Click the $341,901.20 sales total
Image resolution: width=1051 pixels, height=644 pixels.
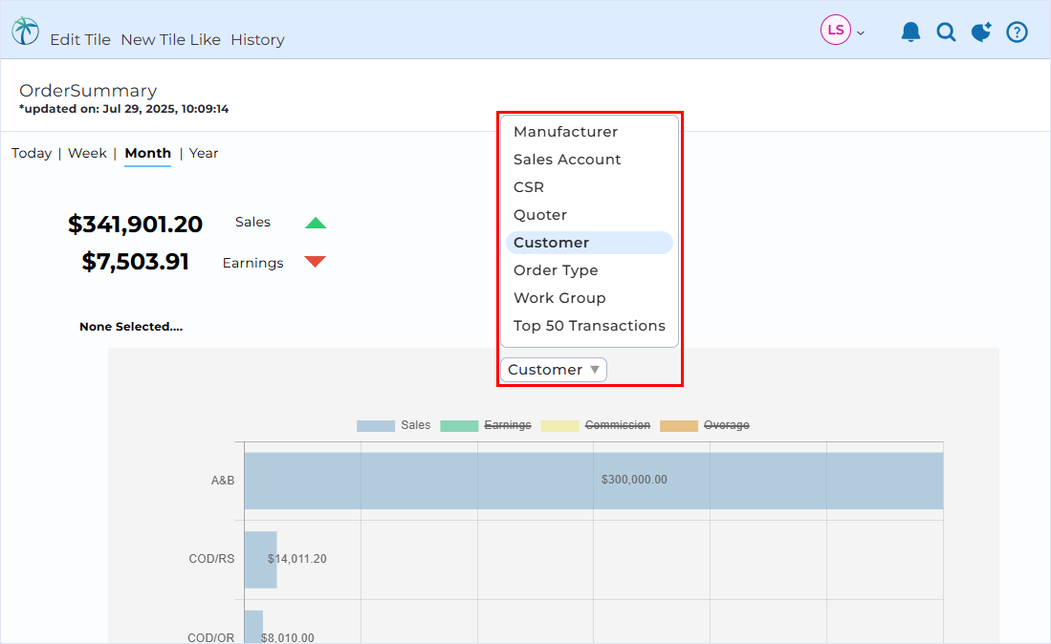136,225
